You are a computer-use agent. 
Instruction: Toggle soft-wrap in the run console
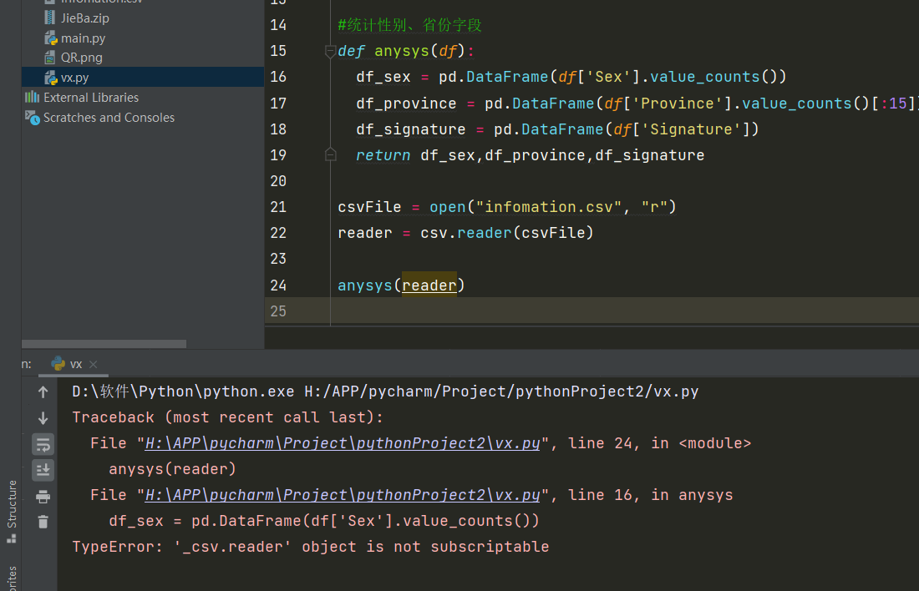click(43, 444)
